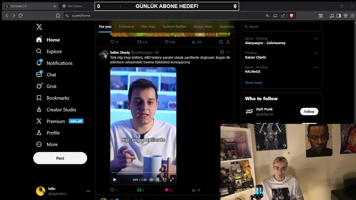The image size is (356, 200).
Task: Open Brave VPN shield icon
Action: [345, 16]
